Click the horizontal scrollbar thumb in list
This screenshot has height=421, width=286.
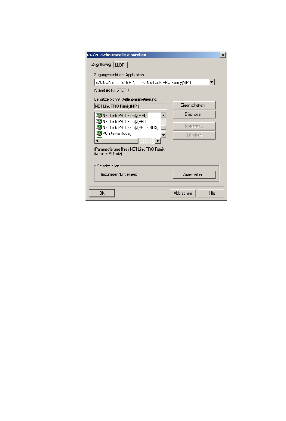point(119,141)
